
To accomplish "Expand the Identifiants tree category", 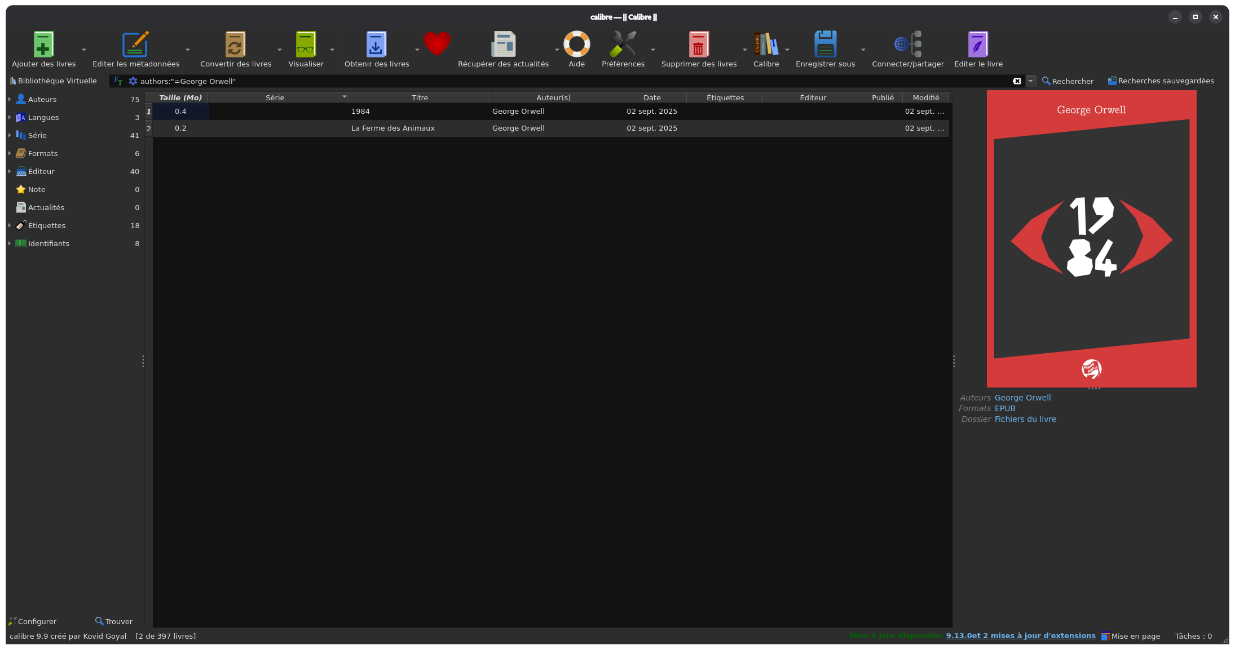I will [10, 243].
